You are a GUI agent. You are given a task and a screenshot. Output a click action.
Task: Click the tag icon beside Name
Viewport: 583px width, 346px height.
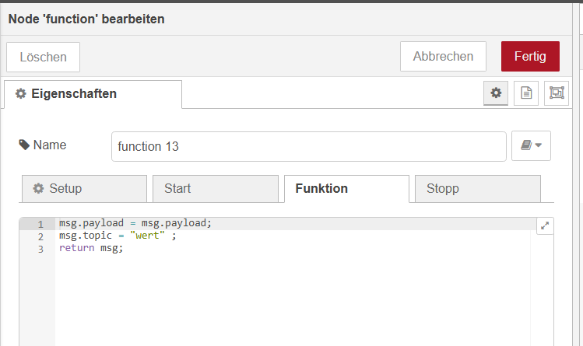(x=25, y=145)
